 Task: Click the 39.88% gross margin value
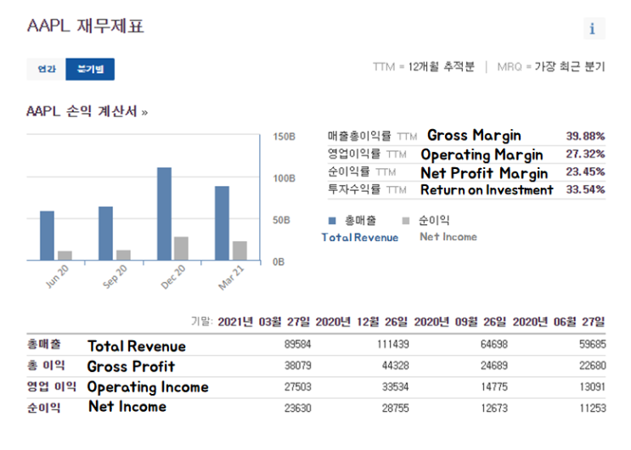585,136
